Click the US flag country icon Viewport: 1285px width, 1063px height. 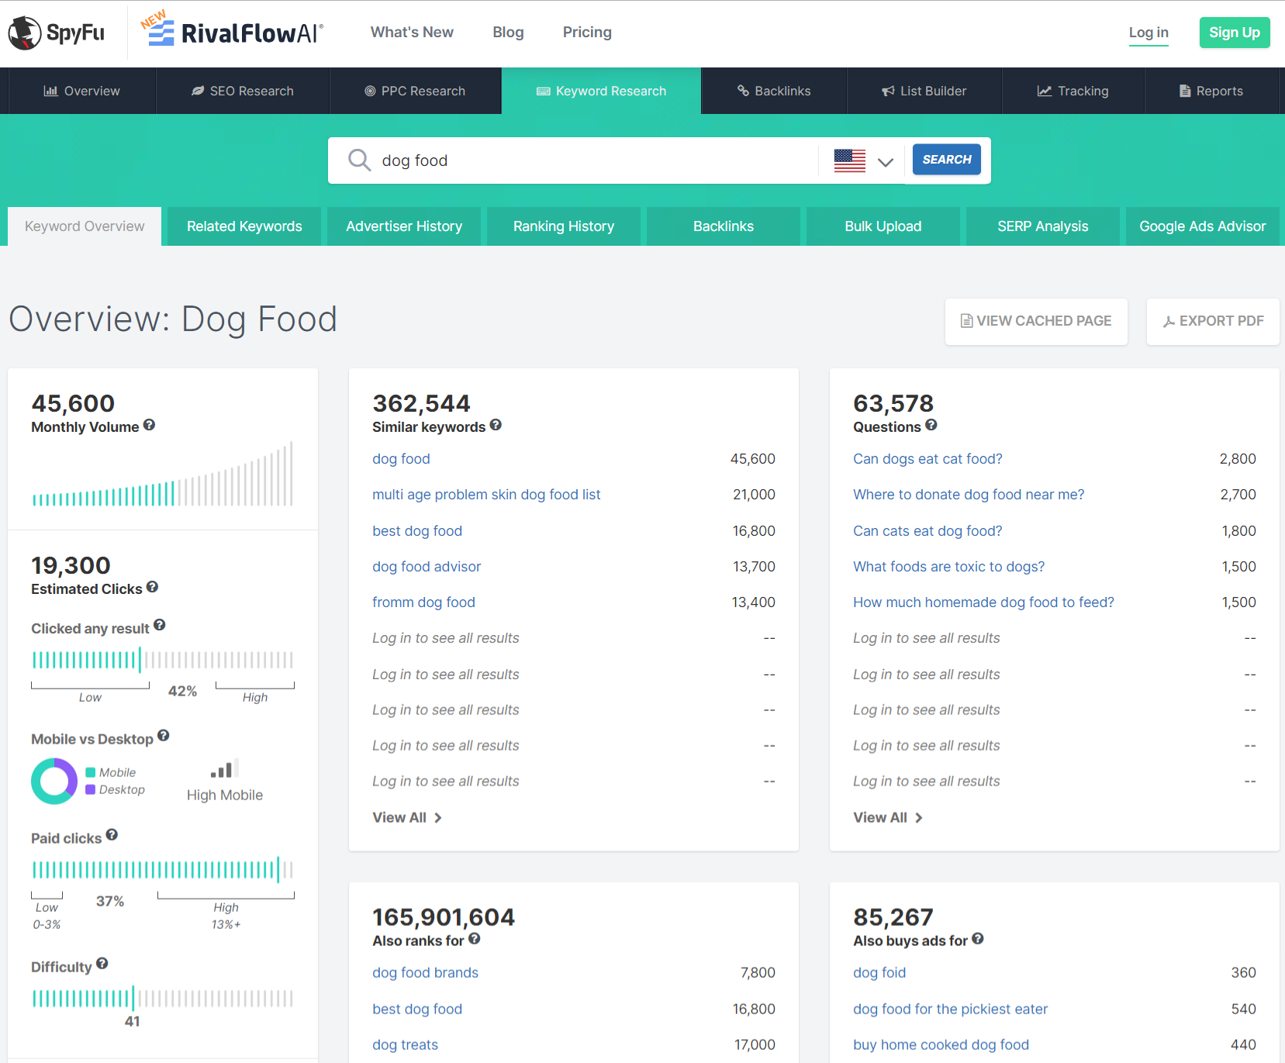tap(849, 160)
